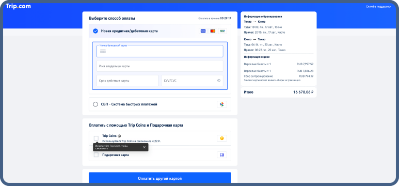
Task: Click the payment countdown timer 00:29:17
Action: pyautogui.click(x=226, y=19)
